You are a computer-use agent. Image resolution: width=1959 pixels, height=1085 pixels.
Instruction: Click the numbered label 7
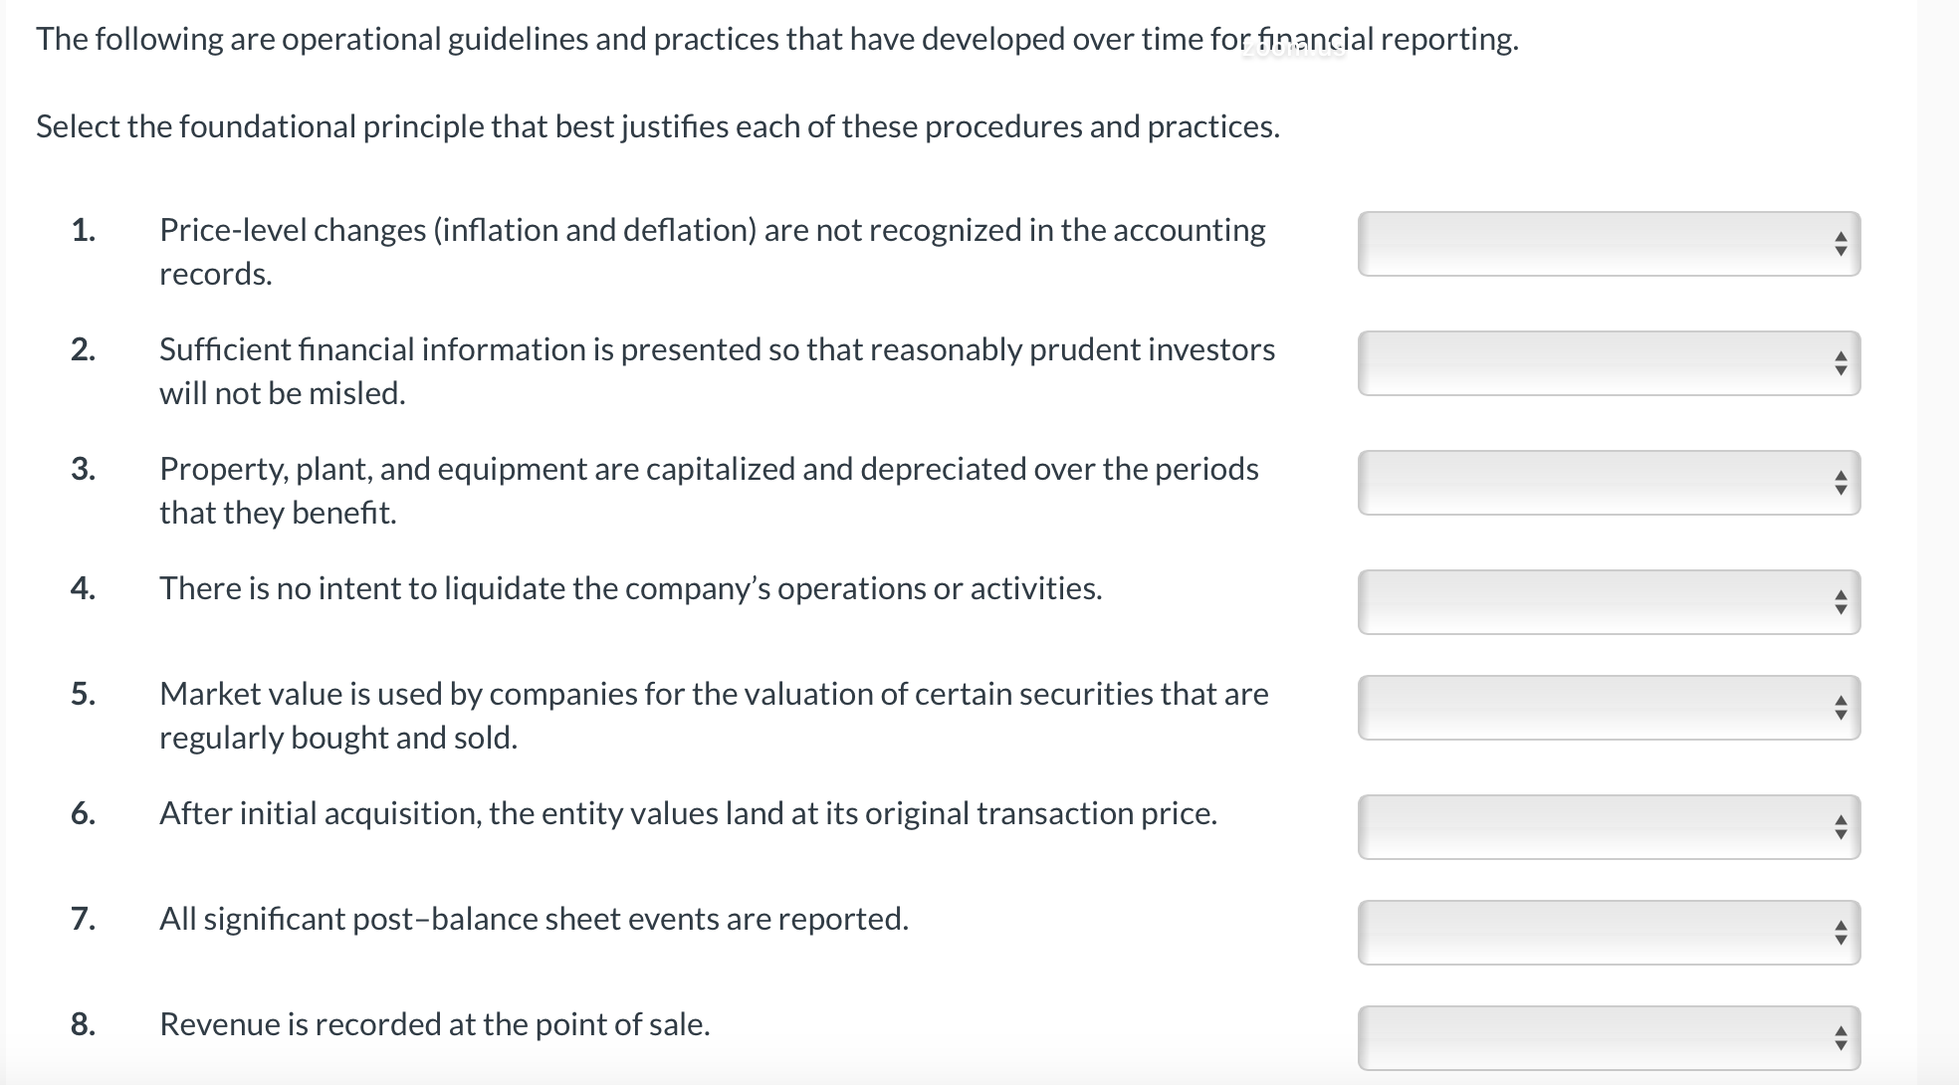click(84, 918)
